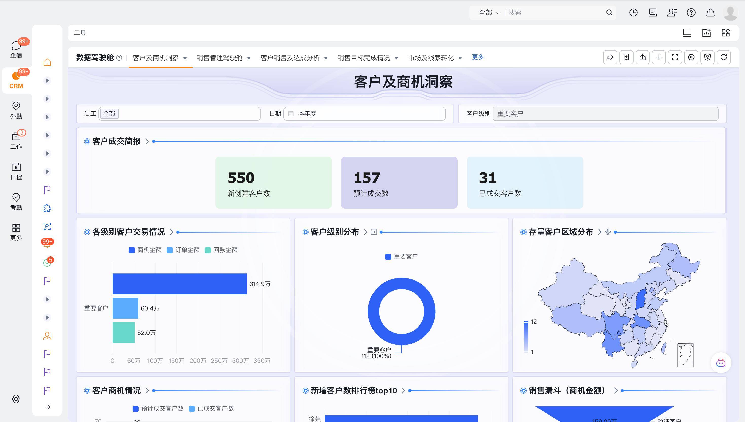Click the plus icon to add dashboard
This screenshot has width=745, height=422.
click(x=659, y=57)
